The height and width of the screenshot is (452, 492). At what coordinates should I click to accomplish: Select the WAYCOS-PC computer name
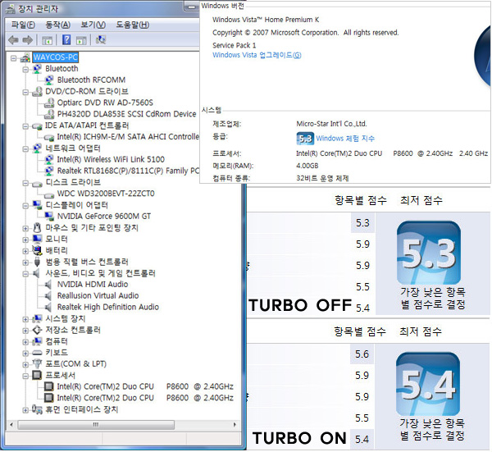click(x=55, y=57)
